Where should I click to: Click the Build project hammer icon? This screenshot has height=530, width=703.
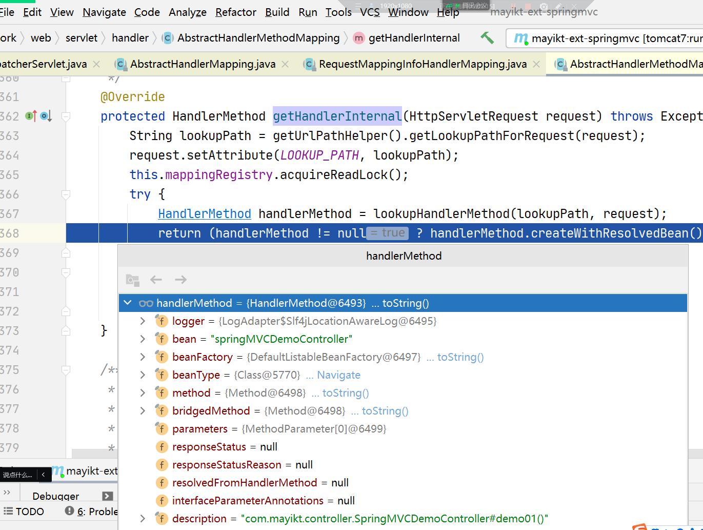487,37
